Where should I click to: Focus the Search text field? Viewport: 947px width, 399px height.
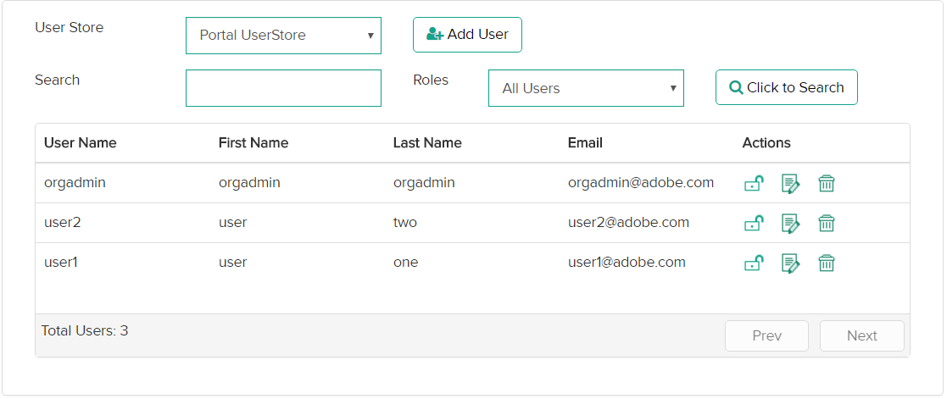(283, 88)
